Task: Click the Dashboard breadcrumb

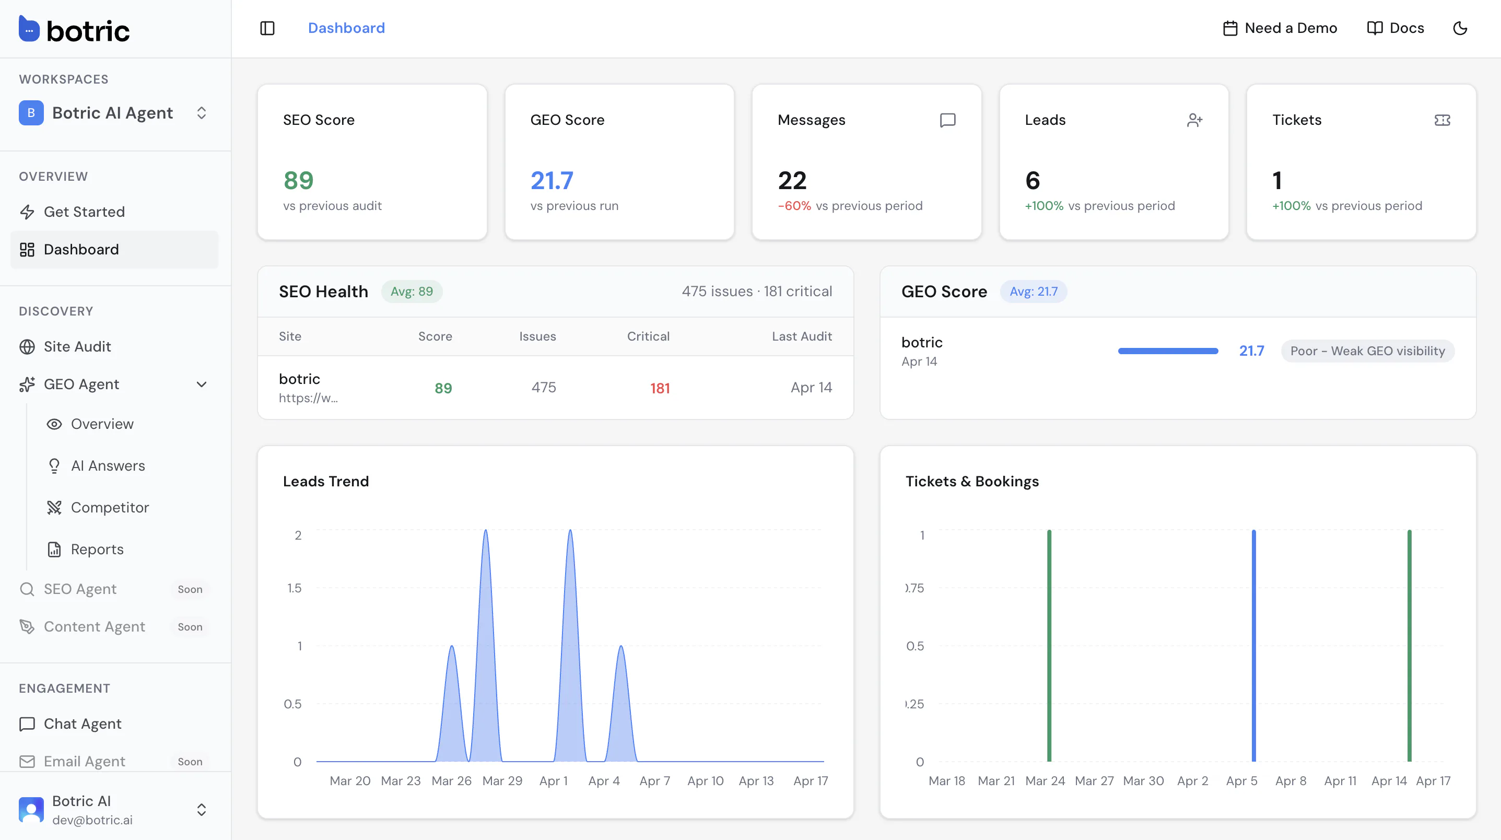Action: 346,28
